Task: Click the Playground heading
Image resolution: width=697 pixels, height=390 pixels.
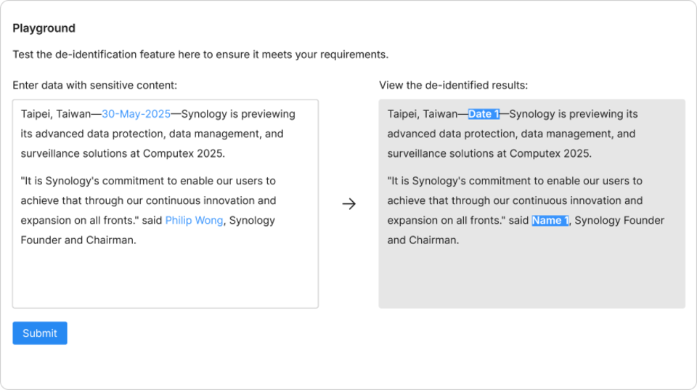Action: coord(44,28)
